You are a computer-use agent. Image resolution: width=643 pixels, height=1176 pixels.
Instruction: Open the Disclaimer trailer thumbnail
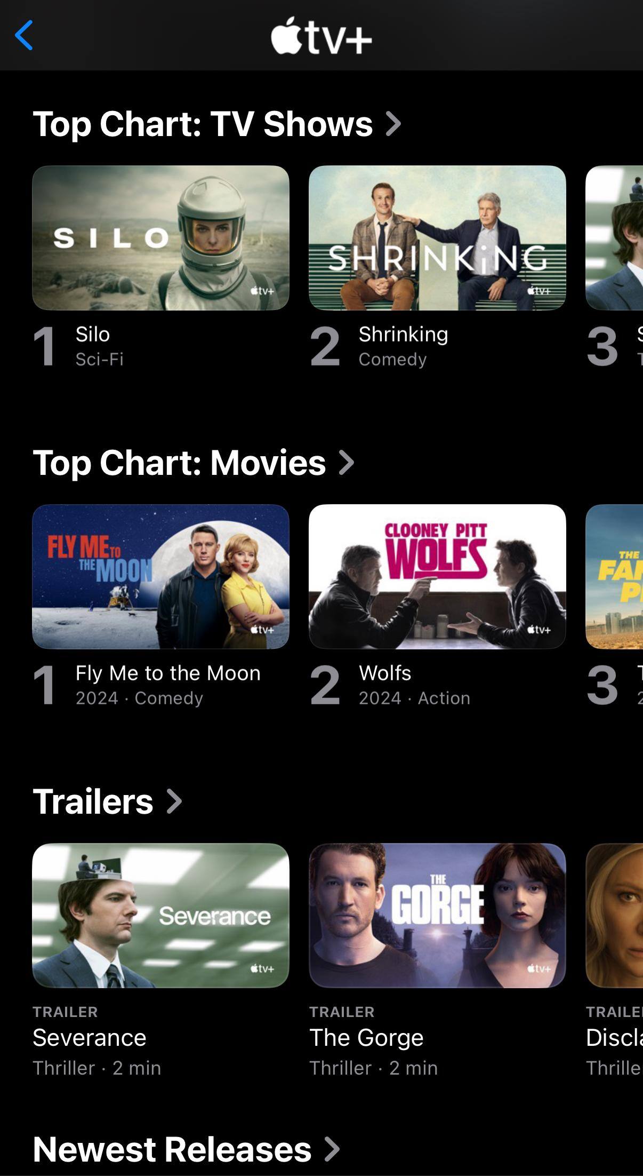pyautogui.click(x=614, y=916)
